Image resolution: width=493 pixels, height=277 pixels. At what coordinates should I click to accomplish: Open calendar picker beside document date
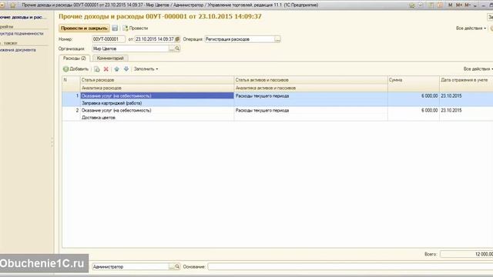(177, 39)
